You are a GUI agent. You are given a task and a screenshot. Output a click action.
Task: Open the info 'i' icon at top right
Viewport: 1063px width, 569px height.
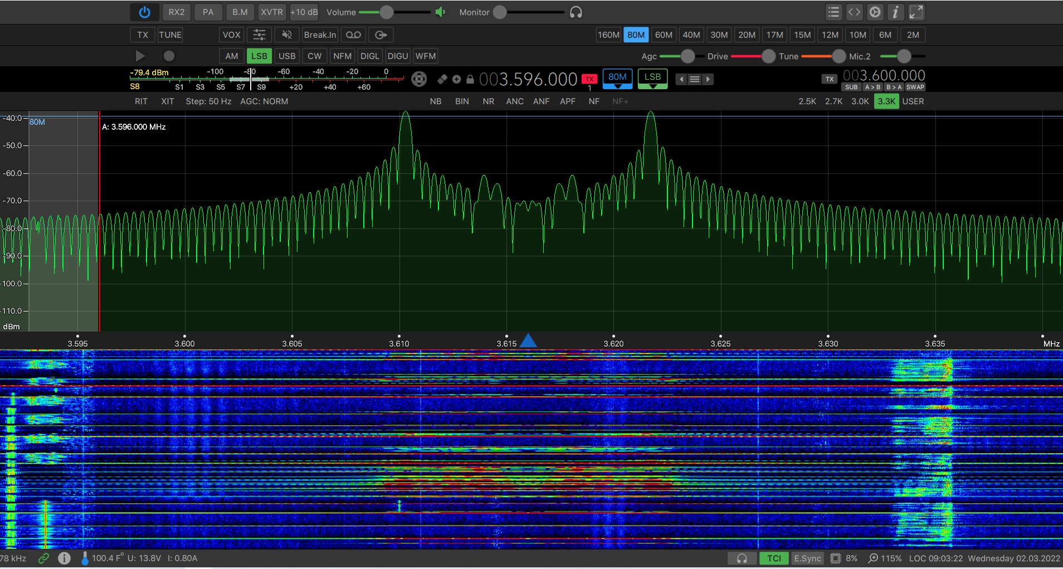tap(895, 12)
